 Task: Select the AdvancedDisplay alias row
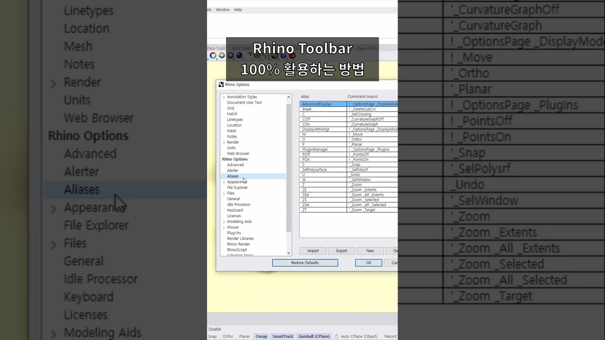click(x=349, y=104)
